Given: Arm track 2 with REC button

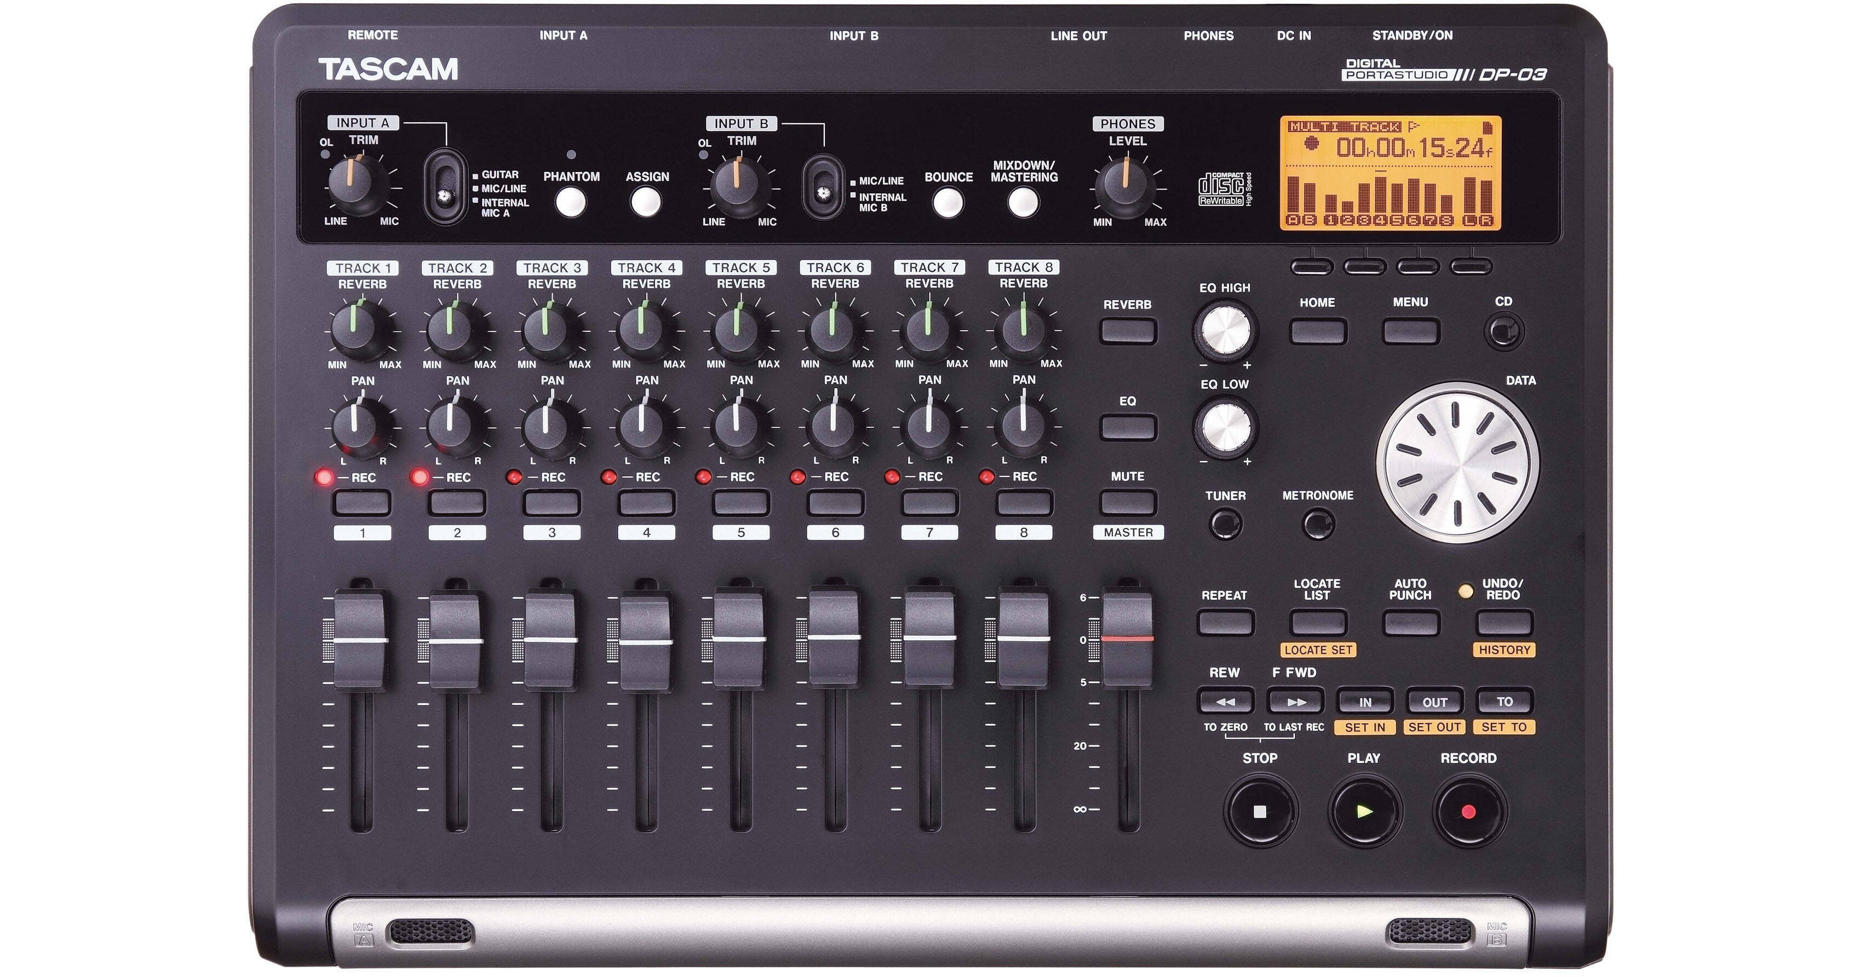Looking at the screenshot, I should point(457,502).
